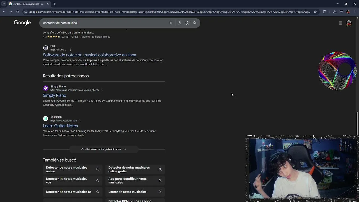The width and height of the screenshot is (359, 202).
Task: Open 'Software de notación musical colaborativo en línea'
Action: pyautogui.click(x=89, y=55)
